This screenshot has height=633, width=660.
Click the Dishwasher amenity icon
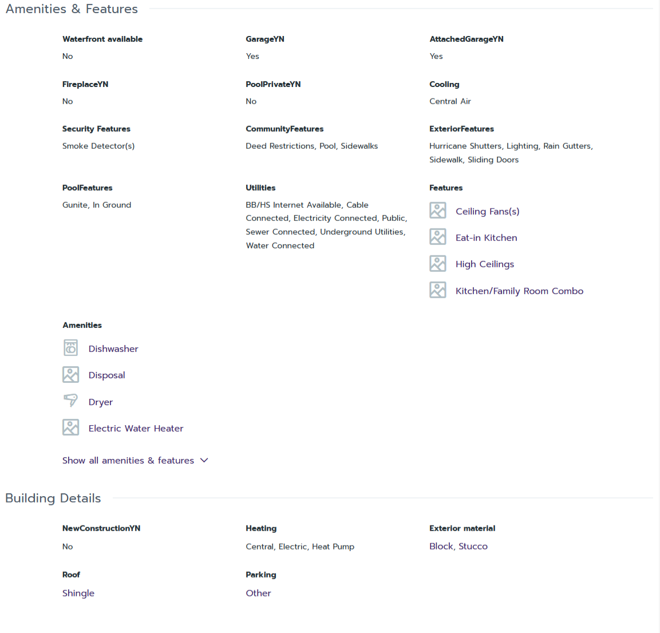coord(70,348)
